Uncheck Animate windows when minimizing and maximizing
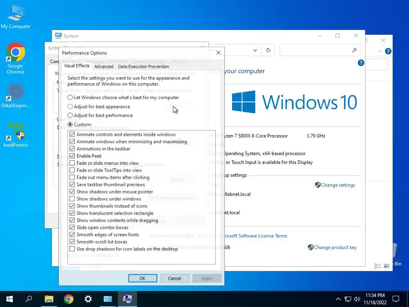409x307 pixels. 72,142
